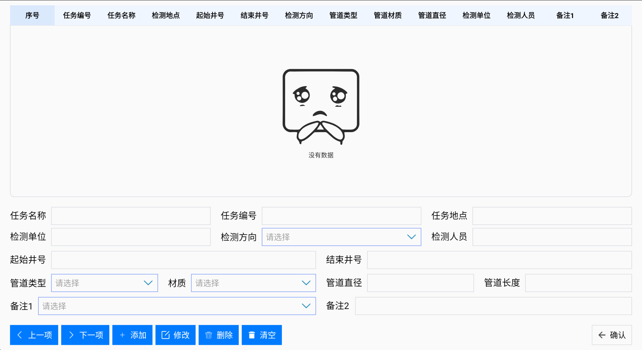Click the 任务编号 input field
Image resolution: width=642 pixels, height=350 pixels.
[341, 216]
